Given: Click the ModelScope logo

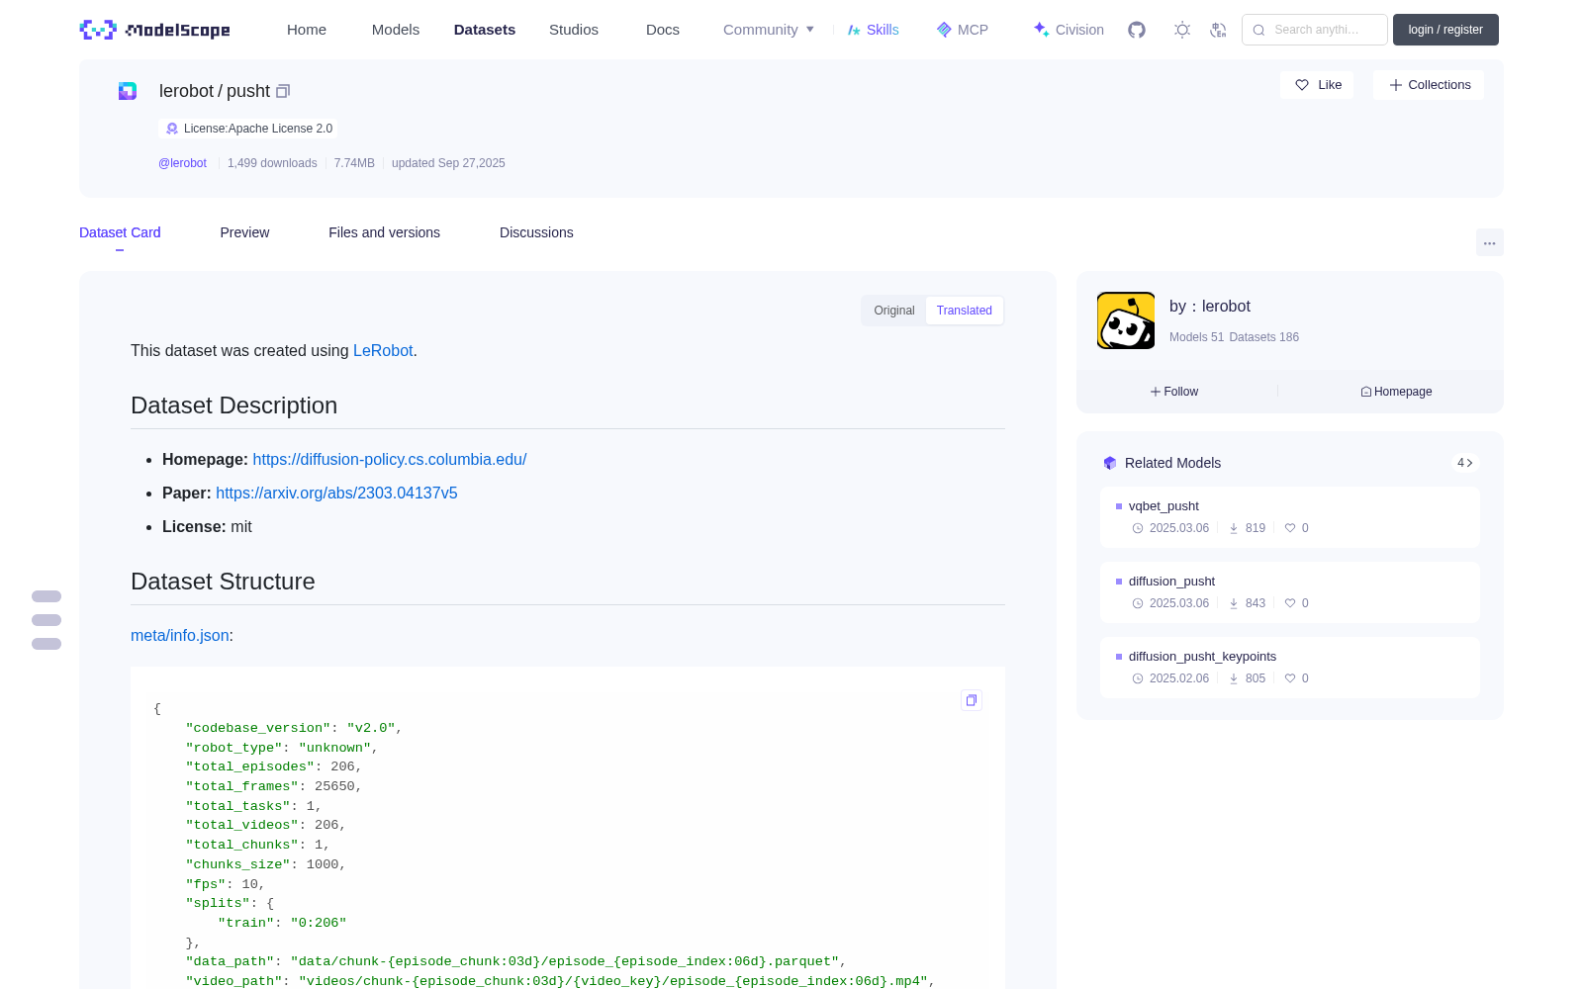Looking at the screenshot, I should point(155,30).
